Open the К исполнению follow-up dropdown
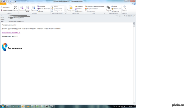This screenshot has width=185, height=108. [91, 11]
